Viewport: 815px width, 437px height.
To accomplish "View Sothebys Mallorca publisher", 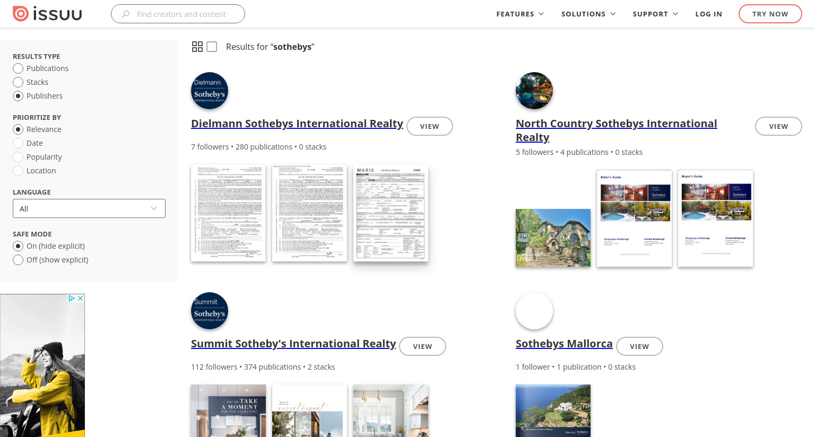I will [639, 346].
